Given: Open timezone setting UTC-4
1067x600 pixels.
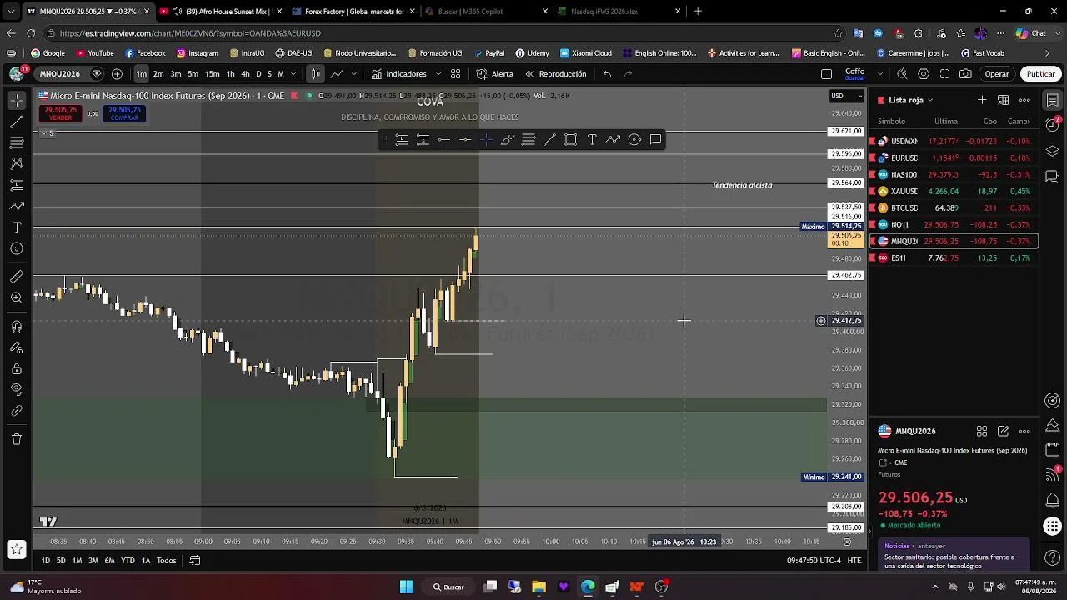Looking at the screenshot, I should [813, 561].
